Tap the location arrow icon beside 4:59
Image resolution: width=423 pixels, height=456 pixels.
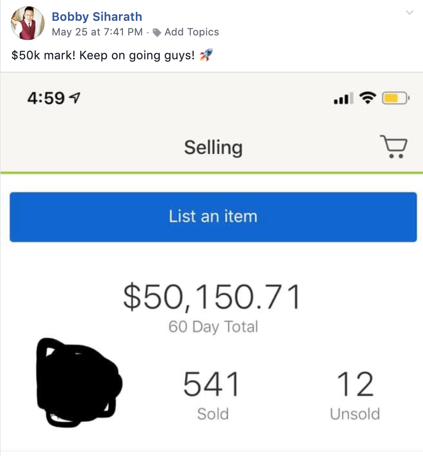pyautogui.click(x=74, y=98)
